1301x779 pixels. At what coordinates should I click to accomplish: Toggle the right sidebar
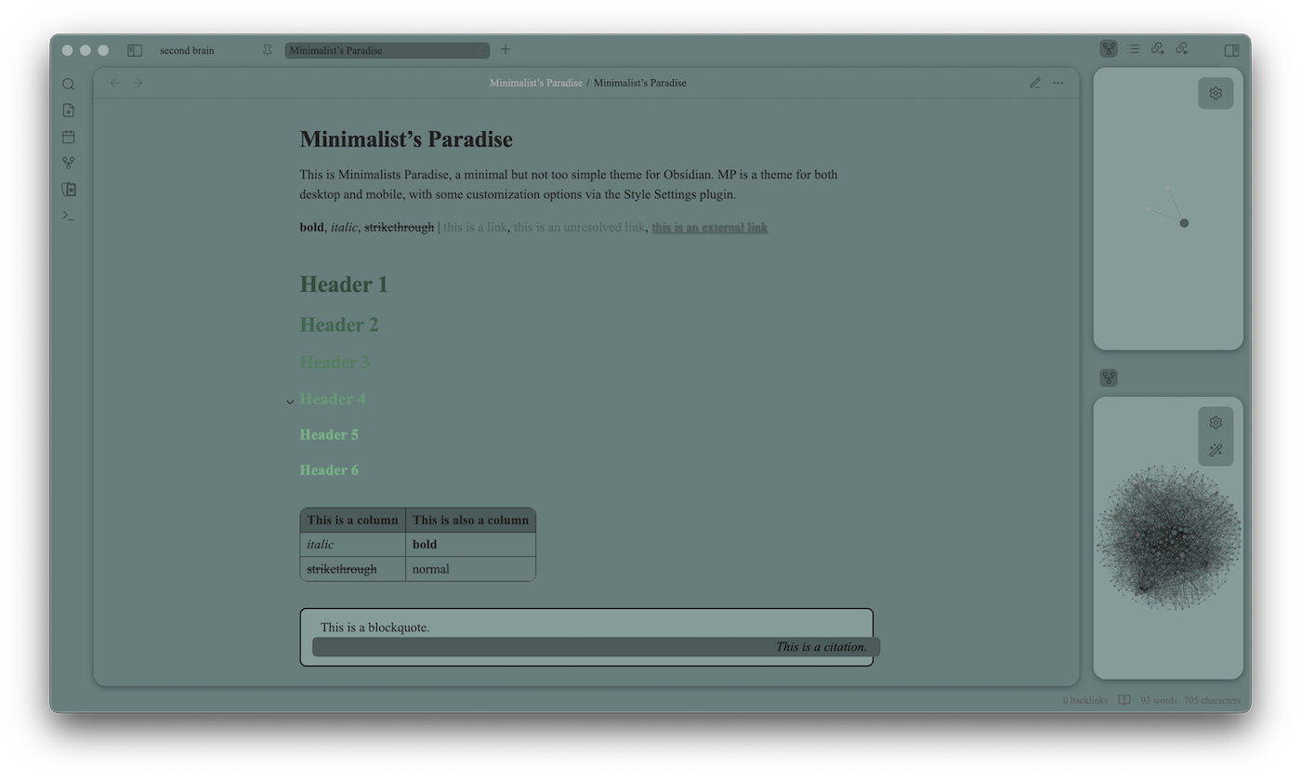pos(1231,50)
